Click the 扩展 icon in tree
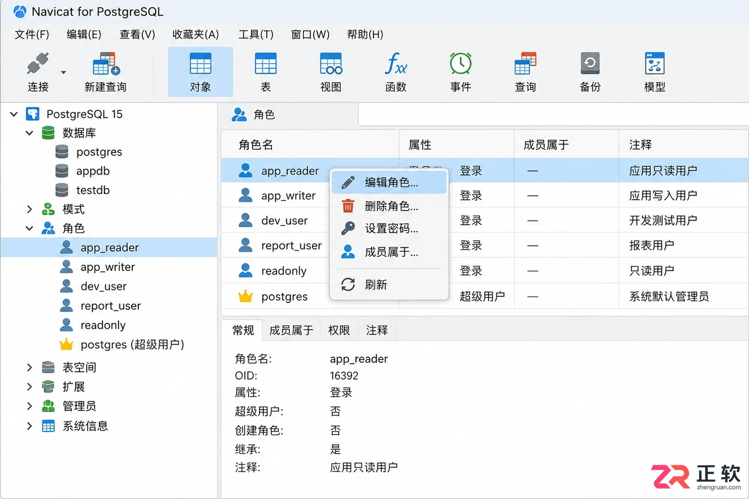Viewport: 749px width, 499px height. [48, 387]
